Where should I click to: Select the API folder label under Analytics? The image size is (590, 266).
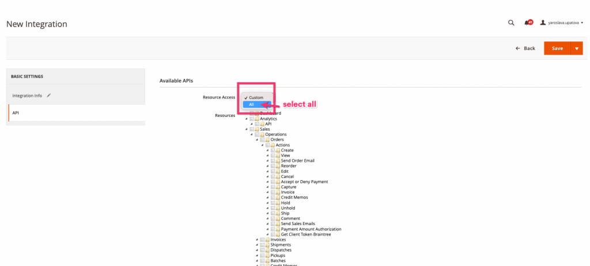(x=268, y=124)
